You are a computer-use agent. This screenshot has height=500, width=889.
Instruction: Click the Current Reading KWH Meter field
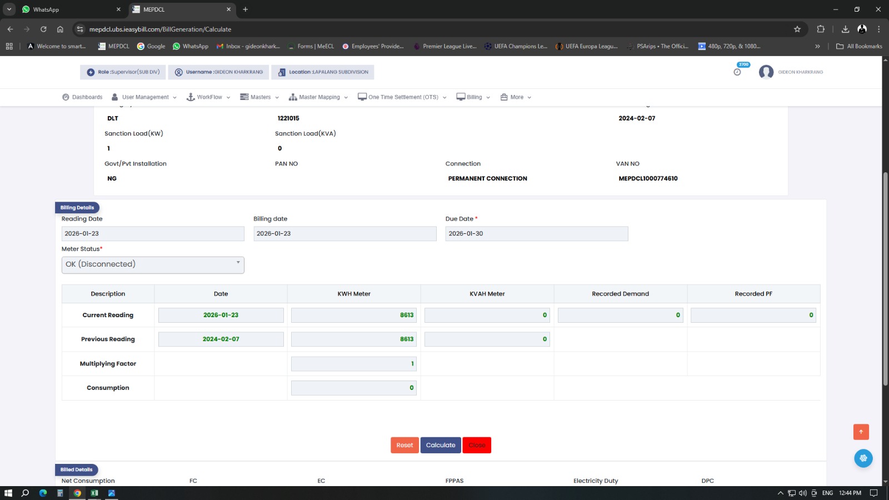pos(353,315)
